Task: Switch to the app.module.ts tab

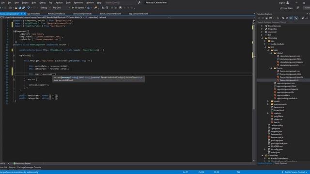Action: click(x=33, y=14)
